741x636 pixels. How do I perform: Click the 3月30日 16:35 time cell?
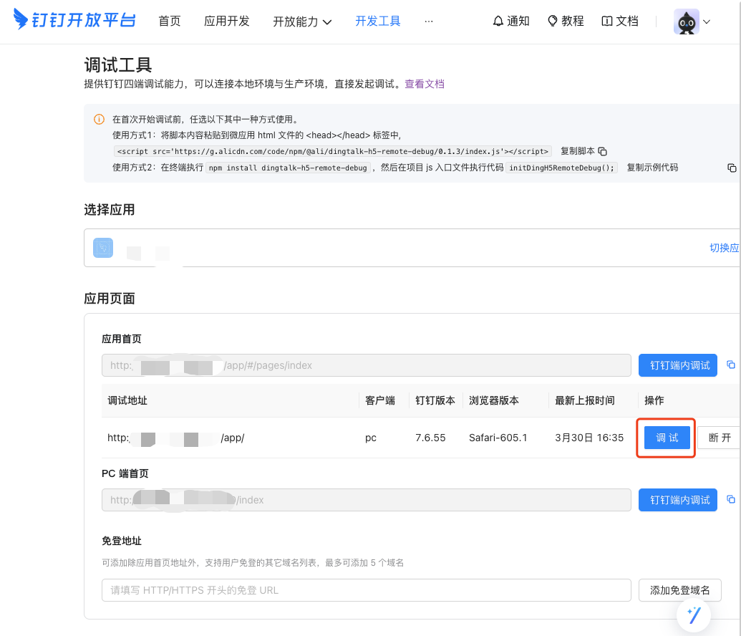pos(589,438)
